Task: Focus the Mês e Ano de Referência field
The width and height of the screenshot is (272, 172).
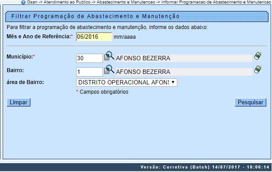Action: 94,37
